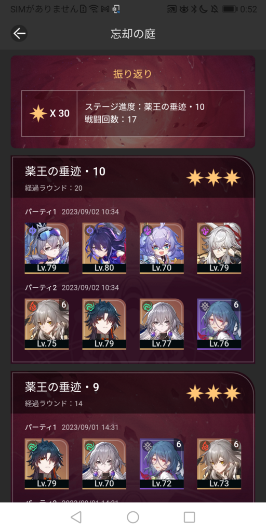The image size is (266, 532).
Task: Tap the Android back triangle navigation button
Action: [76, 517]
